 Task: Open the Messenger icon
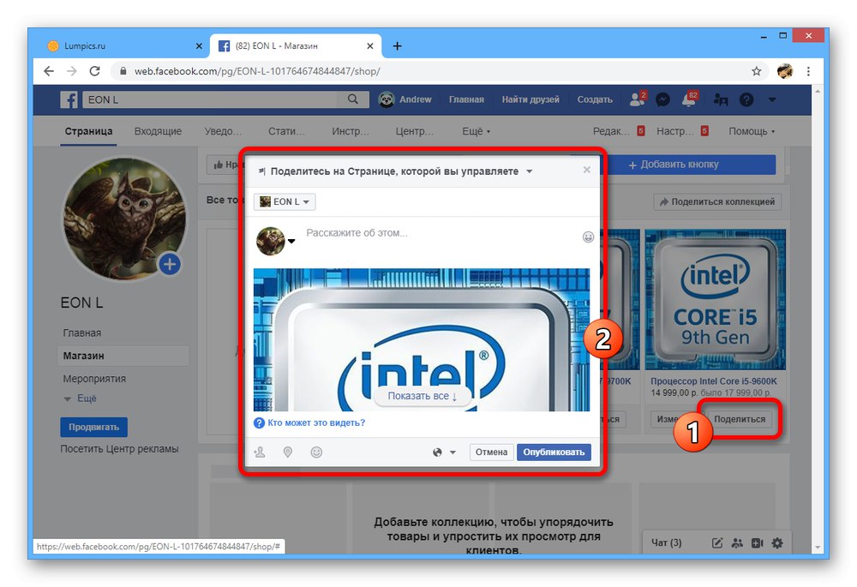[662, 99]
